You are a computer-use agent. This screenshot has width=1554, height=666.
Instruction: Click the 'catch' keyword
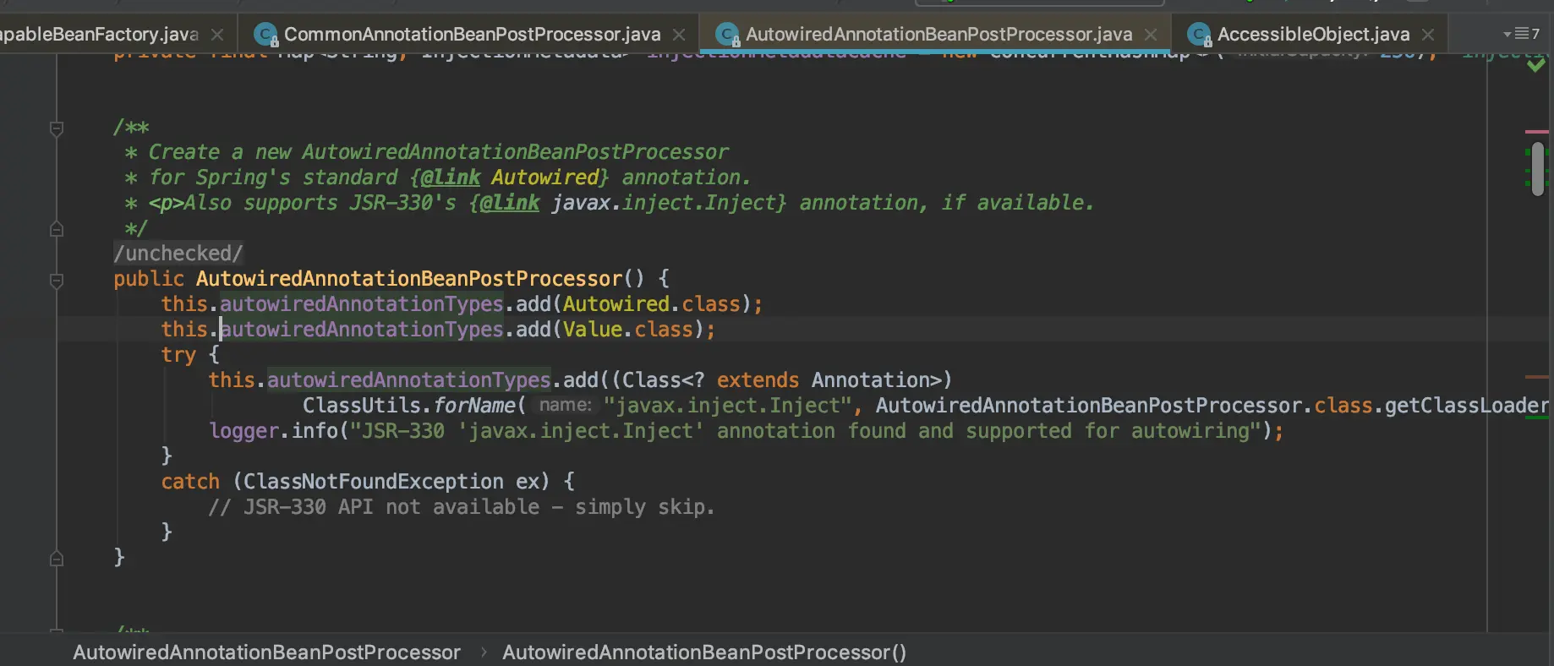(190, 482)
